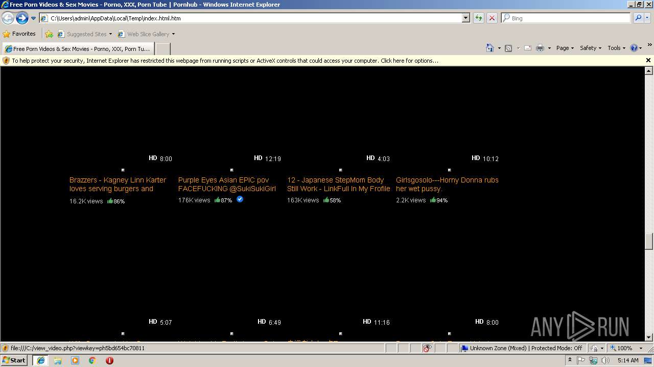Click the Stop loading icon
This screenshot has height=367, width=654.
(x=492, y=18)
